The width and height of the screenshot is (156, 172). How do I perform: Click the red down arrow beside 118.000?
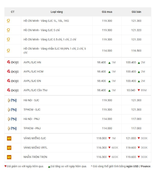[x=109, y=138]
